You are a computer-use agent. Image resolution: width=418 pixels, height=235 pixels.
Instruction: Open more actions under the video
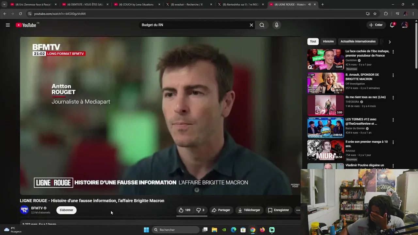click(298, 210)
